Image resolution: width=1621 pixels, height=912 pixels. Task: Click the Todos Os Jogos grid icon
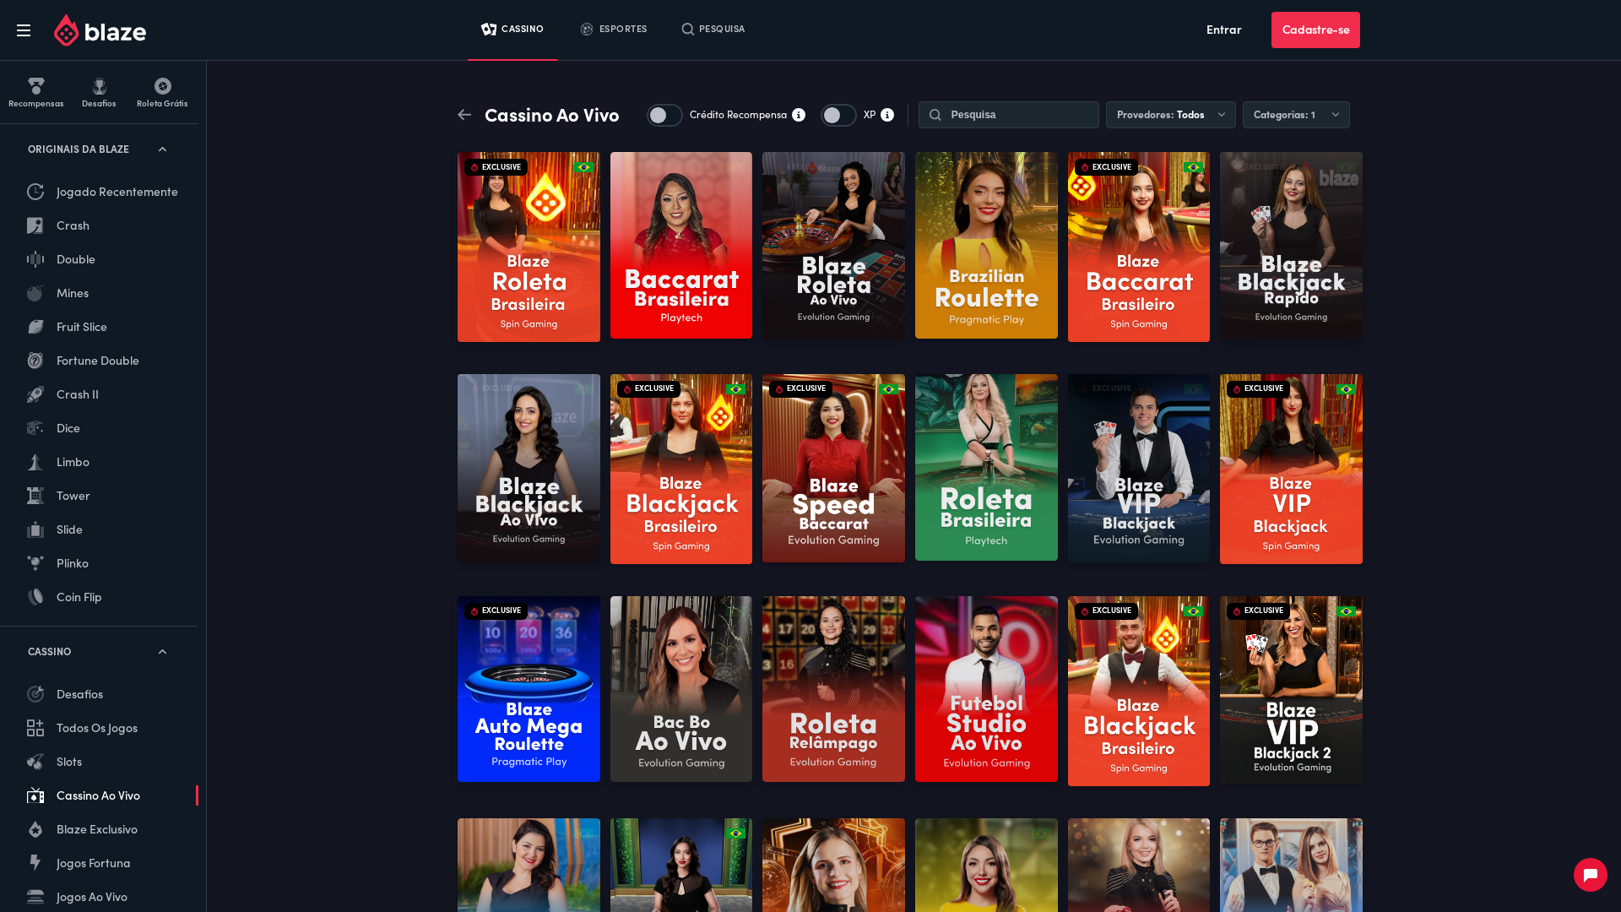(35, 728)
